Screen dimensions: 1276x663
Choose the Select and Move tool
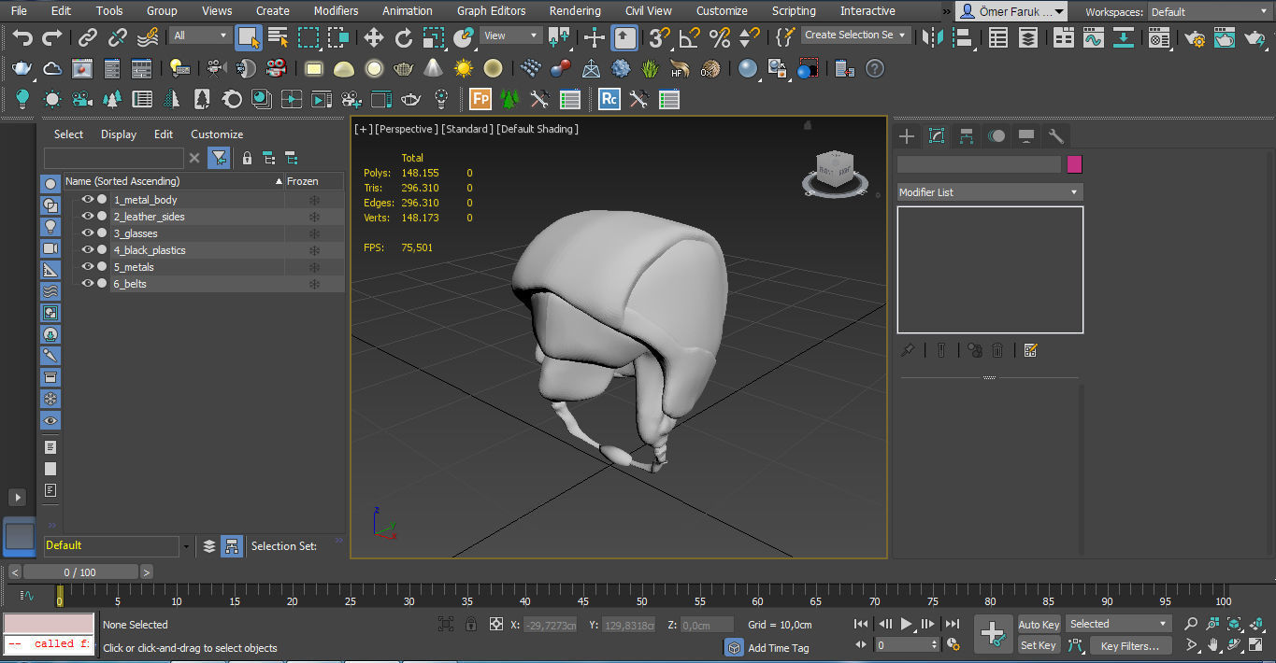tap(374, 37)
